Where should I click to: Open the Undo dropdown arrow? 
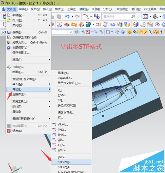pyautogui.click(x=72, y=17)
